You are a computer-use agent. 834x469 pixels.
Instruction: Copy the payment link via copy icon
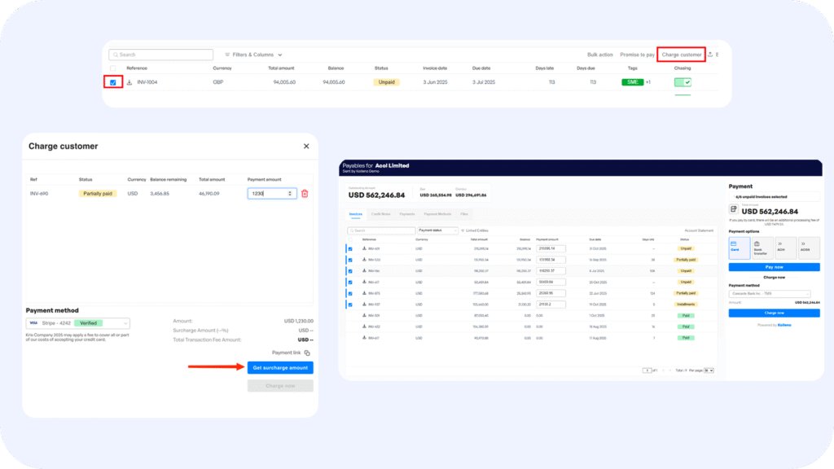(307, 353)
